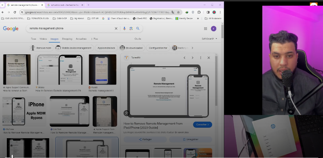Click the Consulter button
This screenshot has width=323, height=158.
[203, 125]
